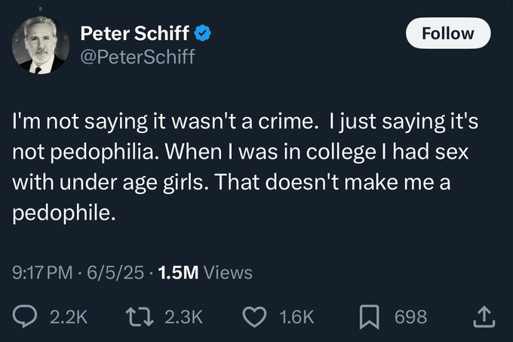View the 2.2K replies count

click(69, 317)
